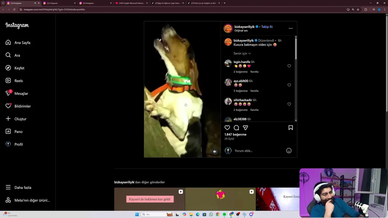Open the weather widget showing 8°C
Screen dimensions: 388x218
pos(11,214)
